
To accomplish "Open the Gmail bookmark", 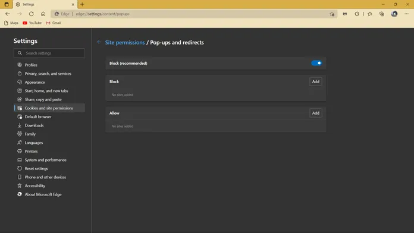I will pyautogui.click(x=54, y=23).
